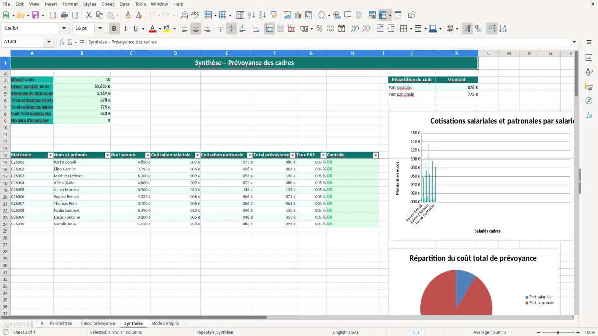The width and height of the screenshot is (598, 336).
Task: Click English (USA) language in status bar
Action: pyautogui.click(x=345, y=332)
